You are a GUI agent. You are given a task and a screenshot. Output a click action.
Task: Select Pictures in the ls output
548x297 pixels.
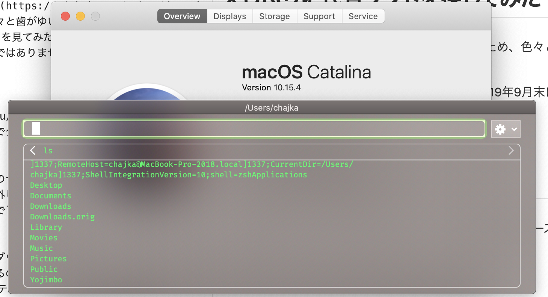[x=48, y=259]
